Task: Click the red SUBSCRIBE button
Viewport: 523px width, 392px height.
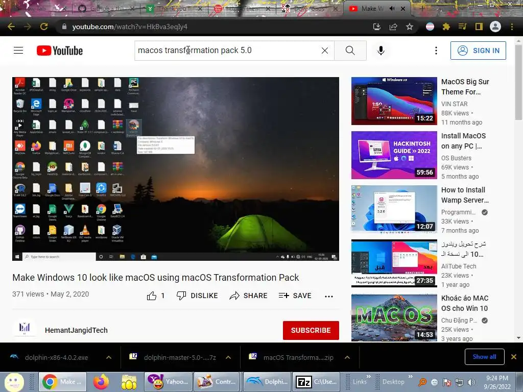Action: click(311, 330)
